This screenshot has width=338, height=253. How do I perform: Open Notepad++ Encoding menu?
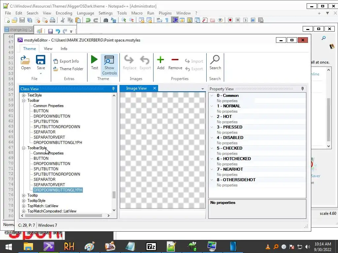click(x=64, y=13)
